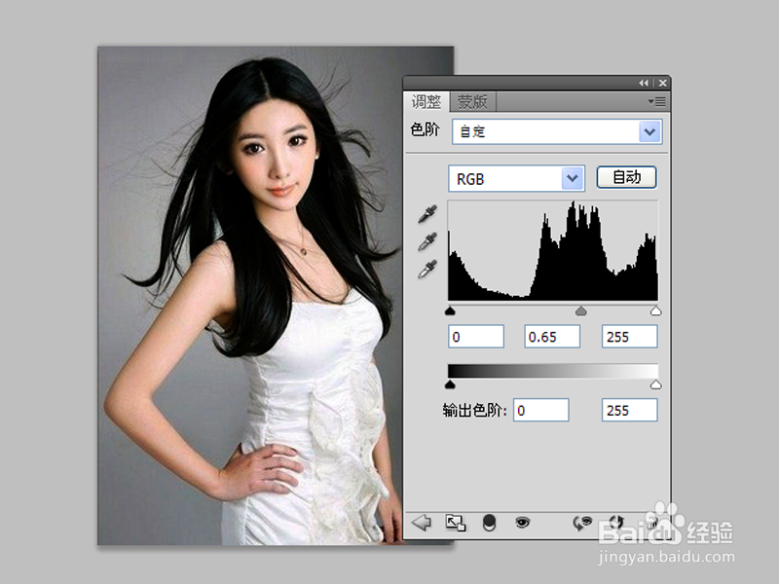Click the output black level slider
This screenshot has width=779, height=584.
coord(450,384)
